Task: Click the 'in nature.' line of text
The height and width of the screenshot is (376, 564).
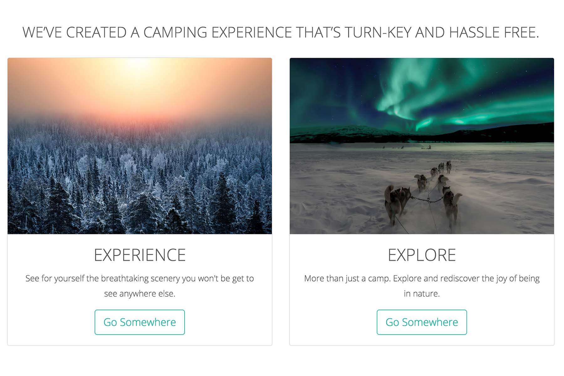Action: (x=422, y=294)
